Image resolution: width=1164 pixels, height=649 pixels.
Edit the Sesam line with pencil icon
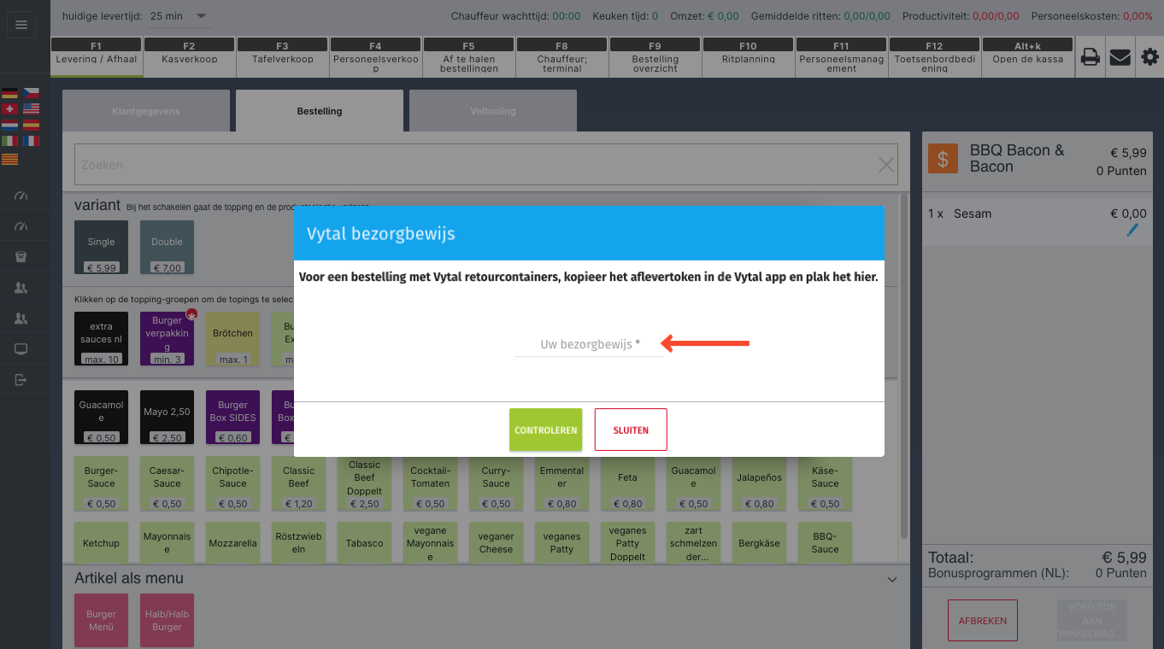click(1132, 230)
